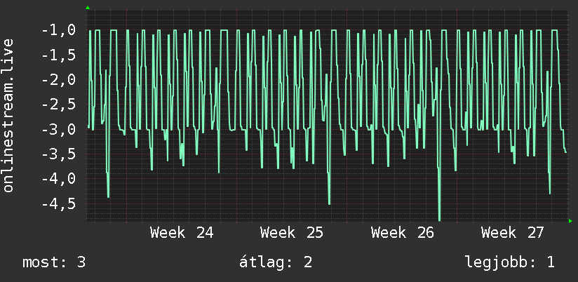Screen dimensions: 578x282
Task: Click the -1,0 y-axis label
Action: 59,31
